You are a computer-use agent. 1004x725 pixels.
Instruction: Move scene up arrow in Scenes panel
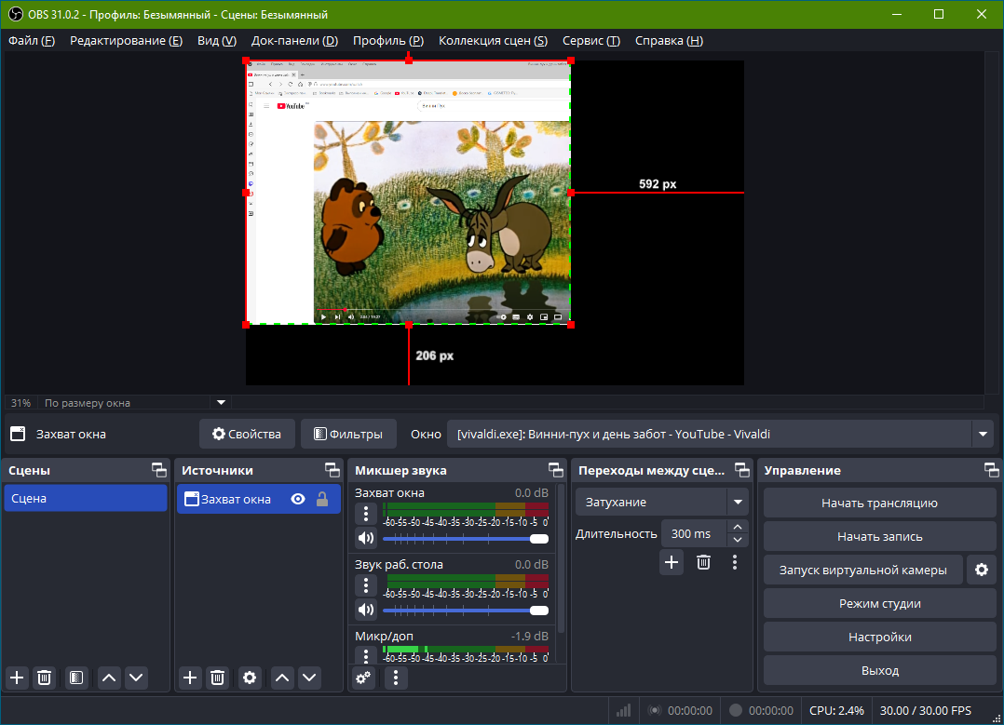pyautogui.click(x=110, y=678)
